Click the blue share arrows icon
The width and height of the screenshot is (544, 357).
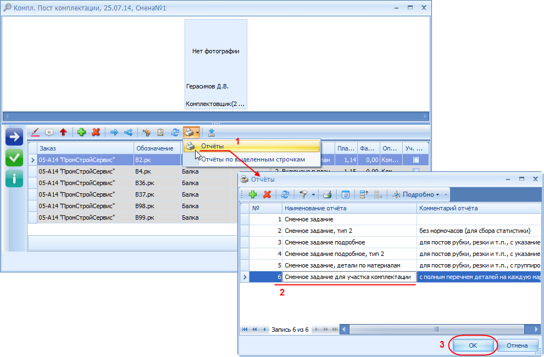(x=129, y=132)
